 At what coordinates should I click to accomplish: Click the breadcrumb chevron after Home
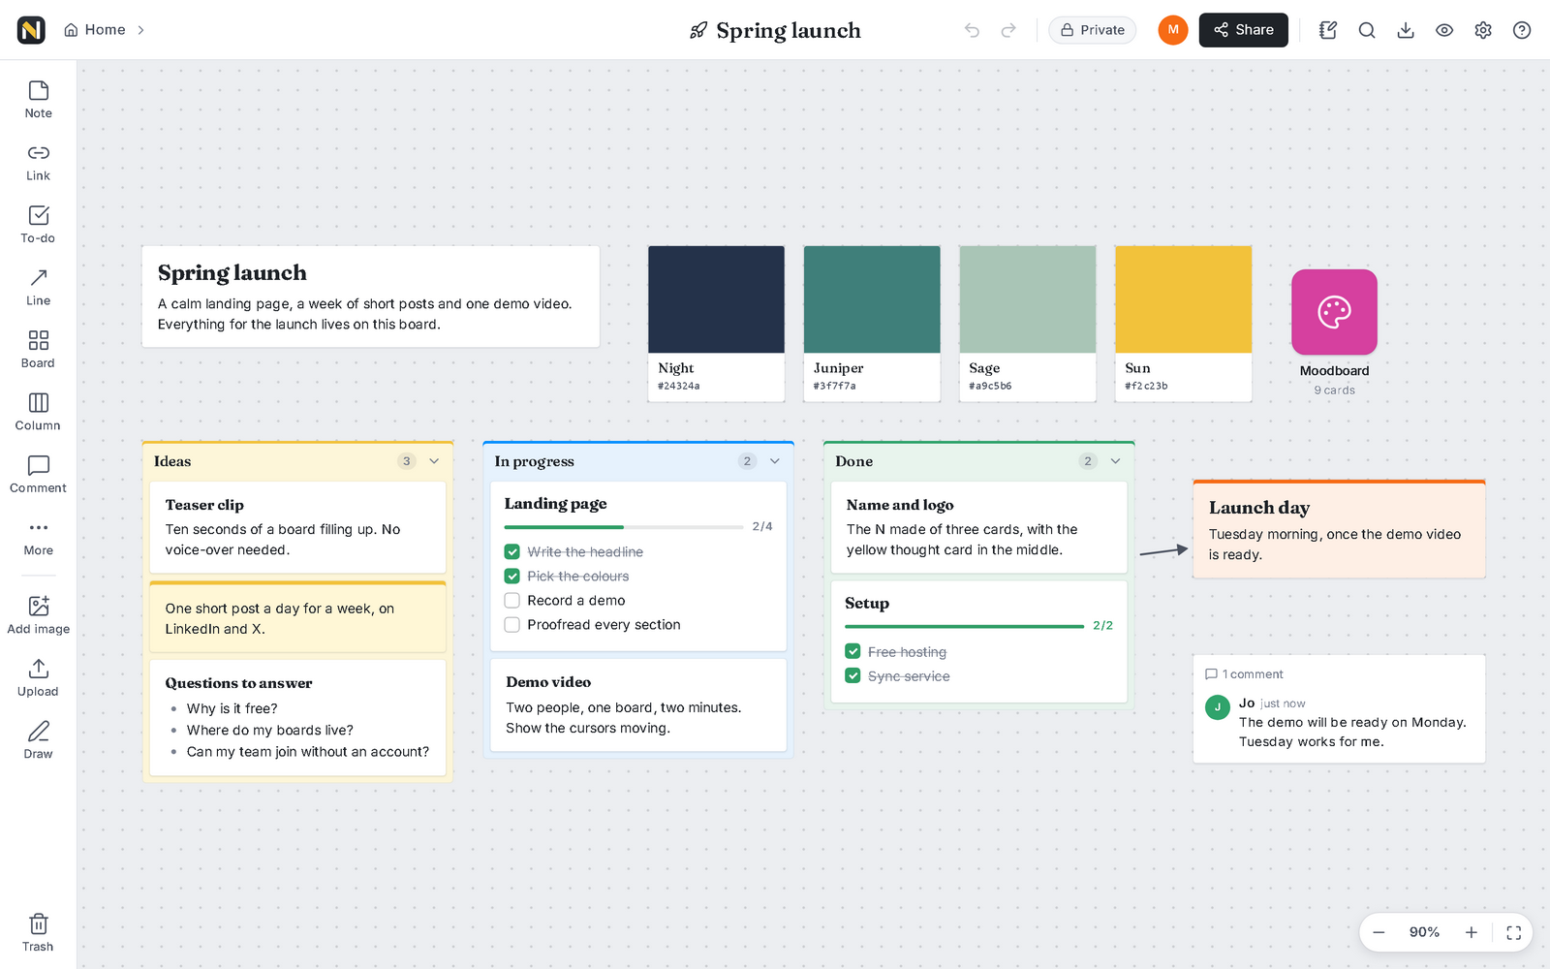pos(140,30)
